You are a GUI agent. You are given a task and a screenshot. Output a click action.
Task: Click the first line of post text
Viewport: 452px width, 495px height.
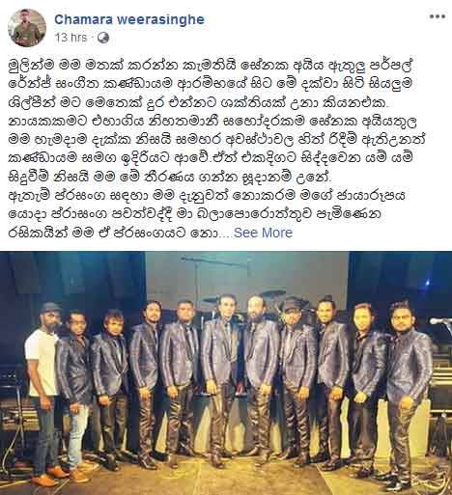[x=211, y=67]
